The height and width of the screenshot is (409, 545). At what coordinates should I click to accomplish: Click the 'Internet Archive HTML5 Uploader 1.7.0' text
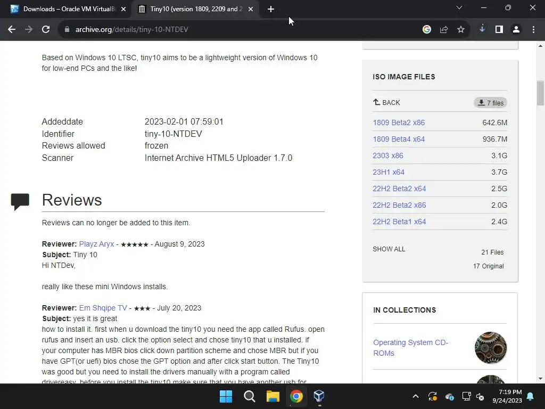[218, 158]
